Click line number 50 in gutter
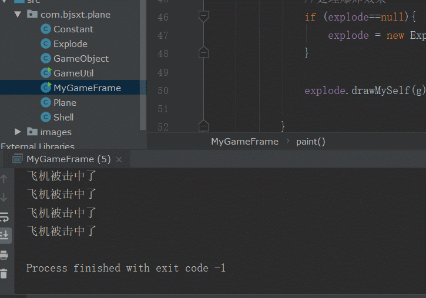The width and height of the screenshot is (426, 298). (163, 91)
